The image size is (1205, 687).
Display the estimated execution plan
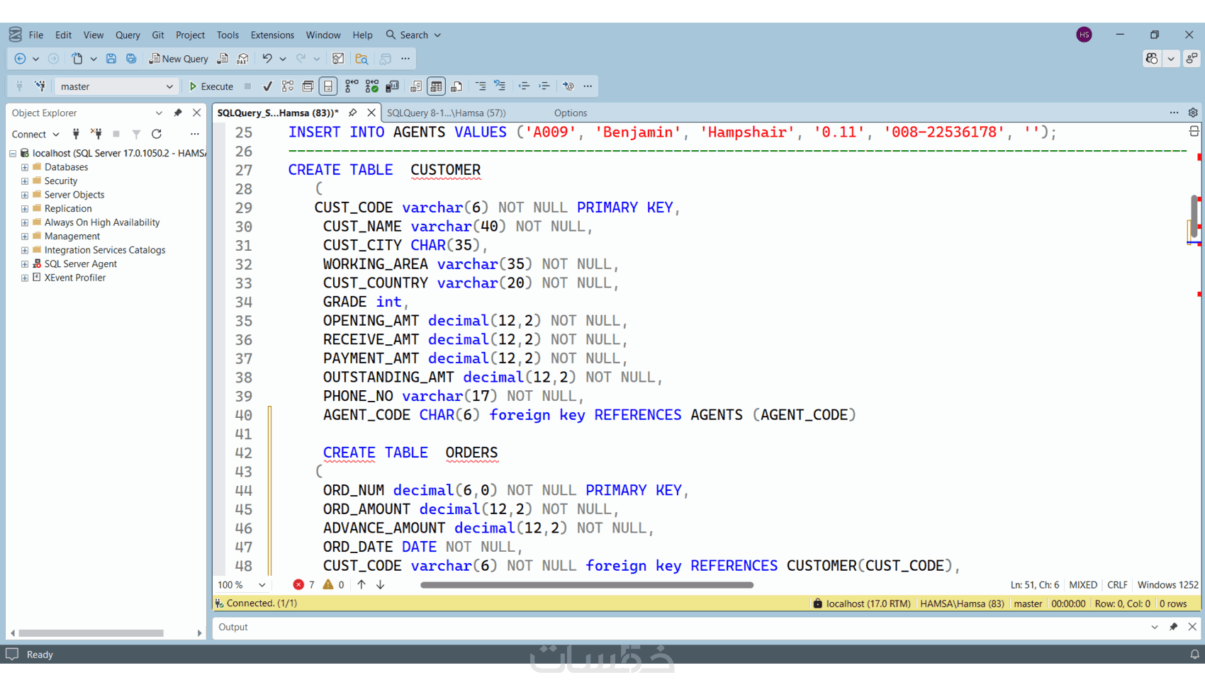pos(288,86)
